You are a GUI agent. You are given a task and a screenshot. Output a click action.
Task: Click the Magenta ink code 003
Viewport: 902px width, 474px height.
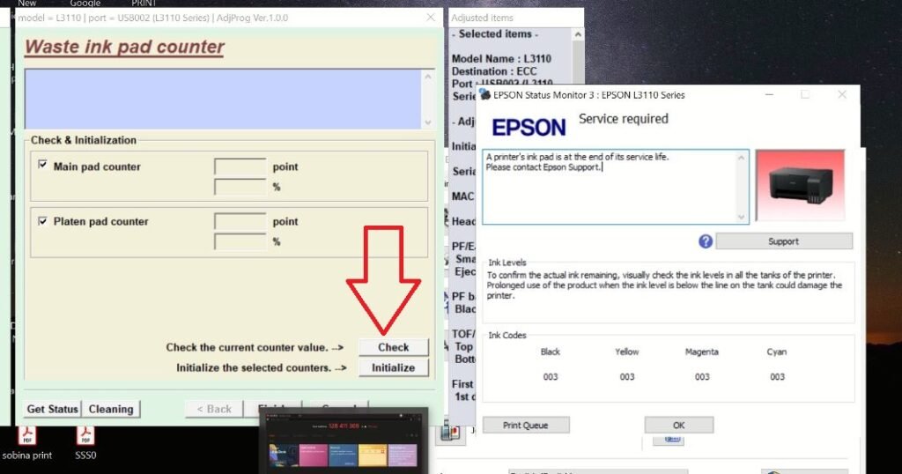702,377
